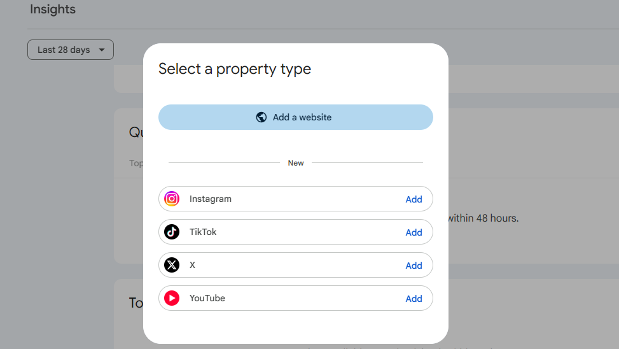The width and height of the screenshot is (619, 349).
Task: Click the New divider label
Action: click(296, 163)
